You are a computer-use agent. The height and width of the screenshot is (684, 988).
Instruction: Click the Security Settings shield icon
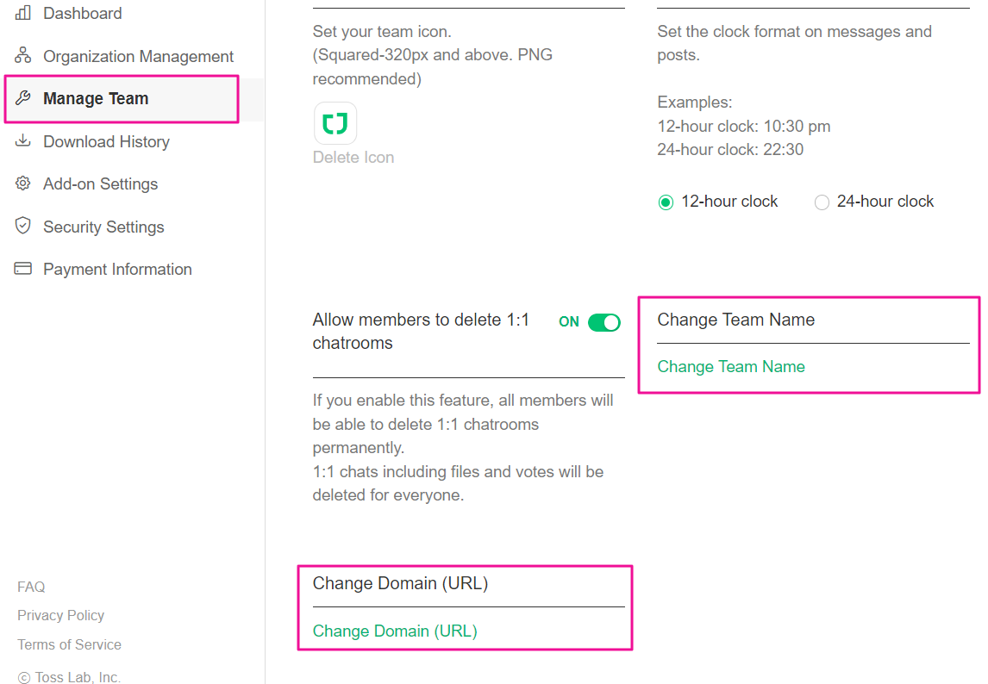point(23,227)
